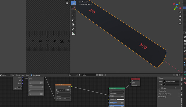Switch to the Options sidebar tab
186x107 pixels.
click(x=181, y=94)
